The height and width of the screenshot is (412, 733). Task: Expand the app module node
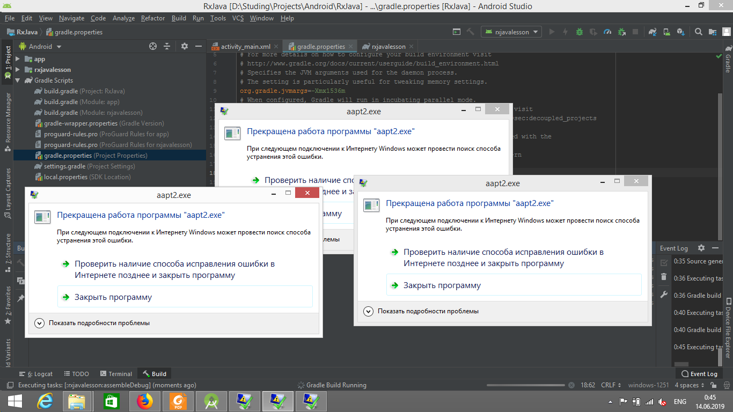(x=18, y=59)
